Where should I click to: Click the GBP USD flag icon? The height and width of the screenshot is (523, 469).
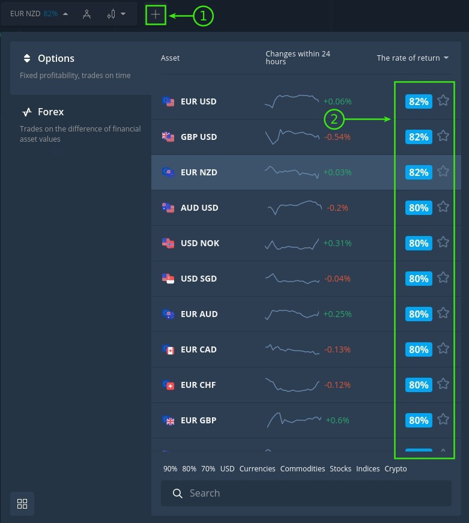168,137
